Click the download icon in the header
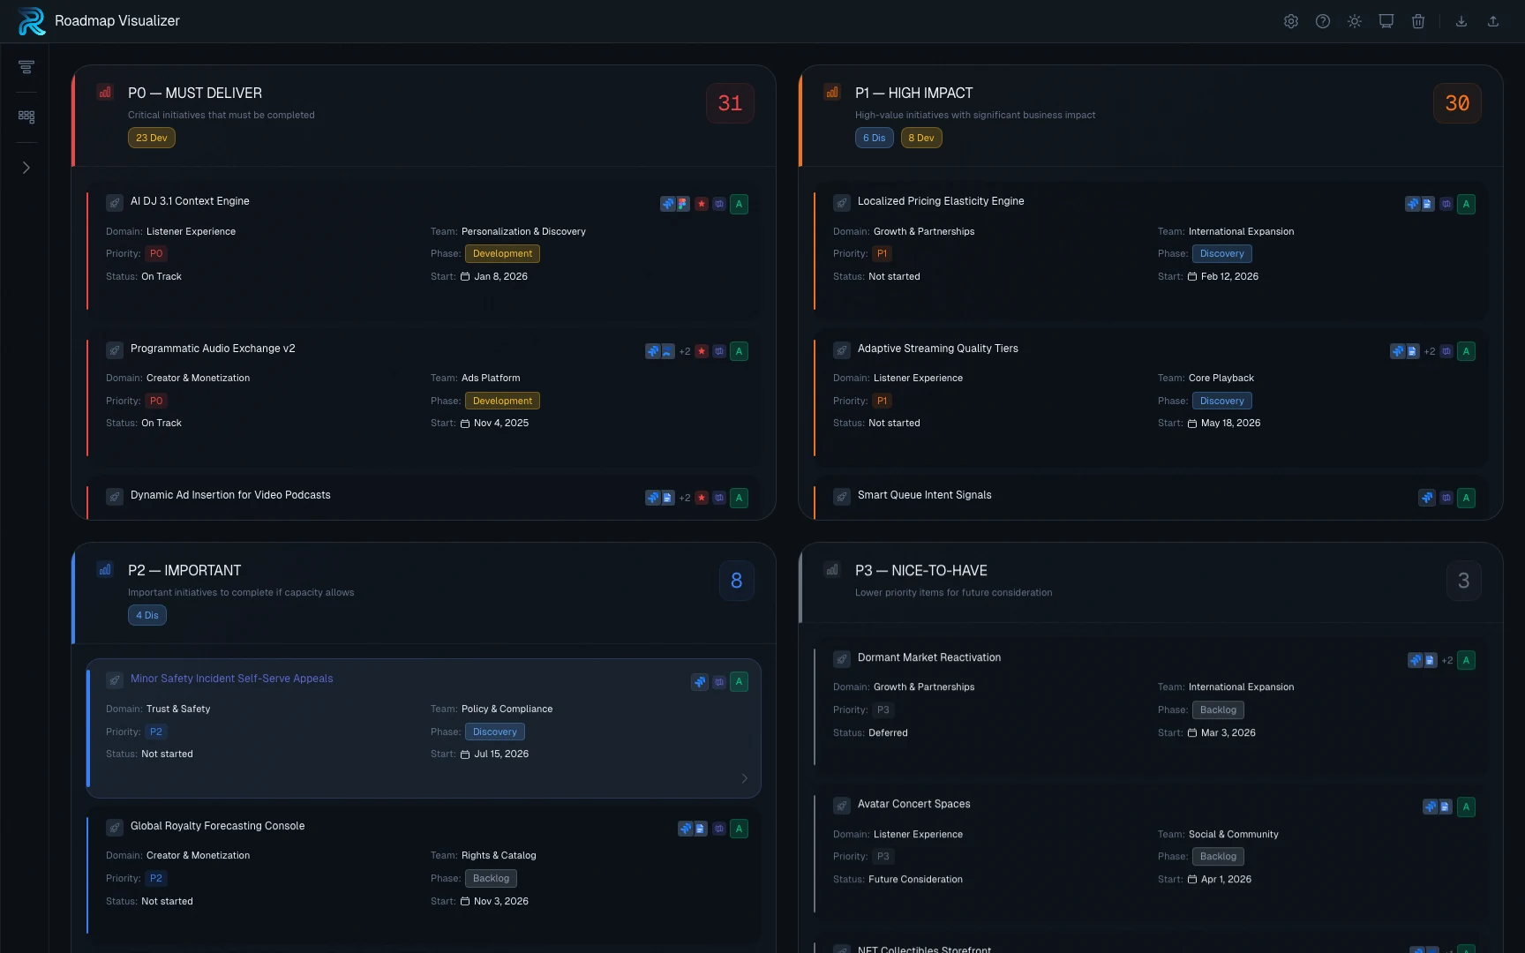1525x953 pixels. coord(1461,21)
